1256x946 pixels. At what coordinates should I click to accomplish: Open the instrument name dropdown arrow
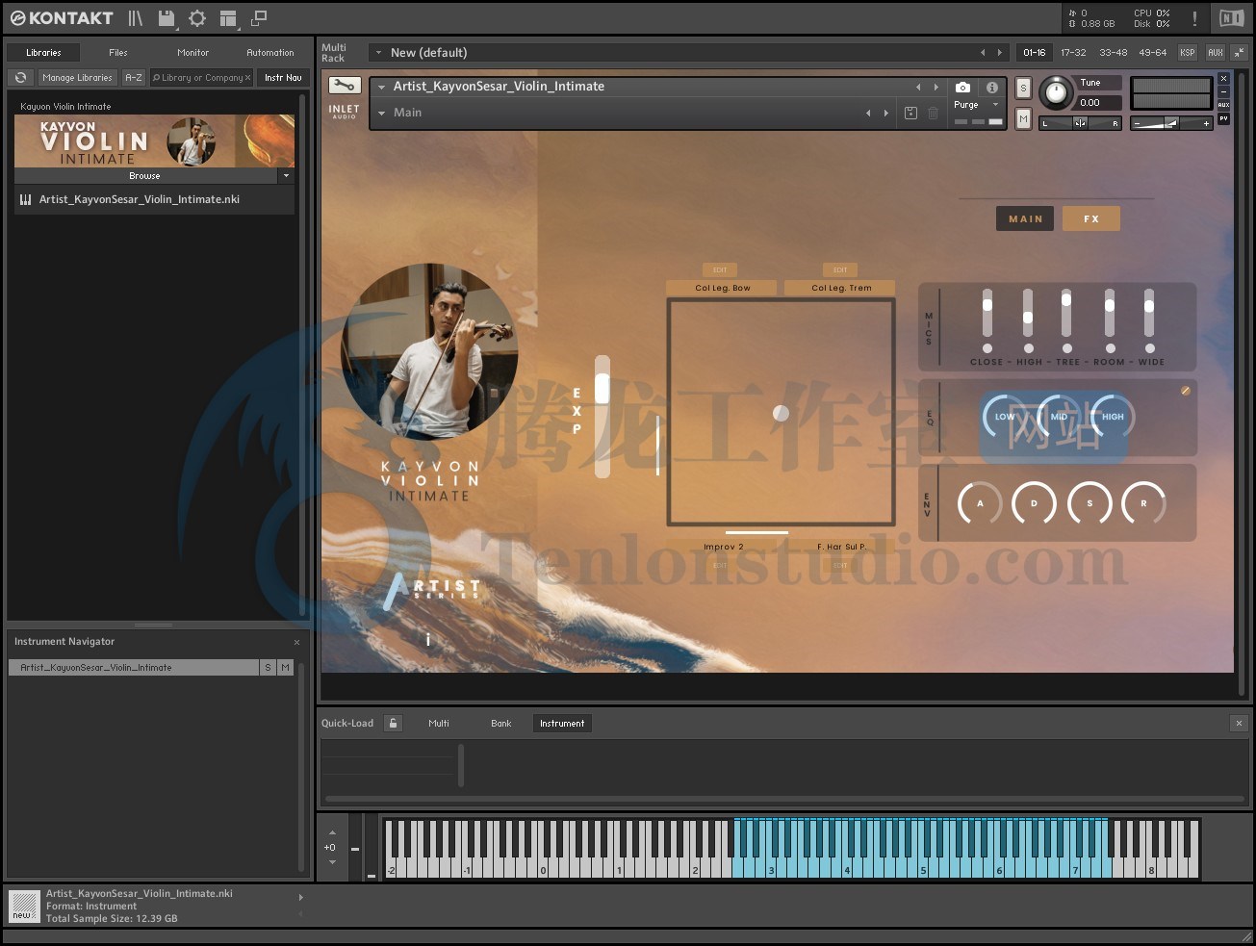click(x=382, y=87)
